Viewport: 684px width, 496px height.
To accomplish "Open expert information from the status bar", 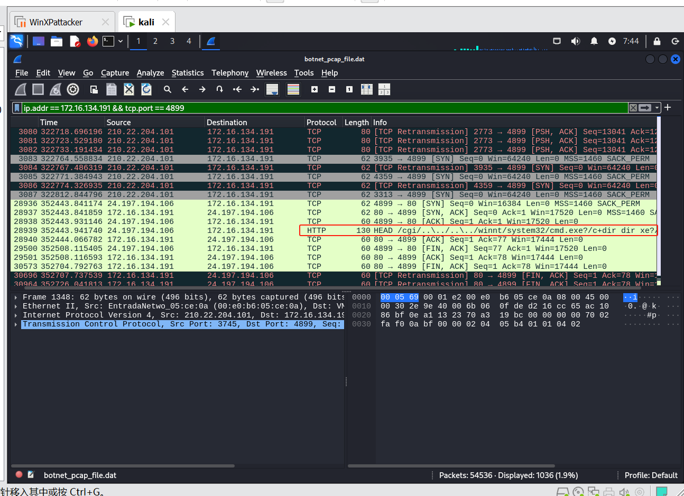I will tap(19, 475).
